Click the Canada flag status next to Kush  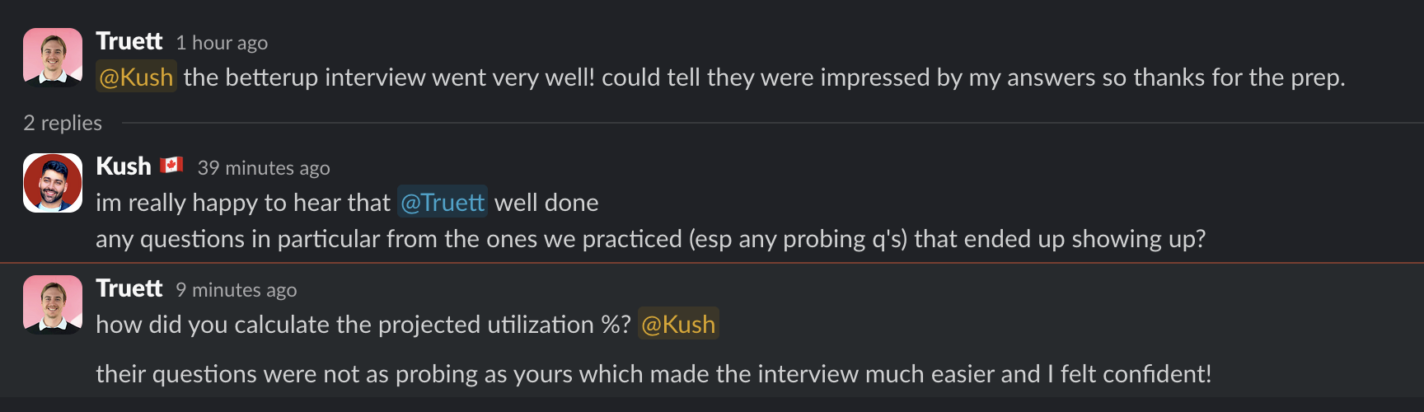point(171,166)
